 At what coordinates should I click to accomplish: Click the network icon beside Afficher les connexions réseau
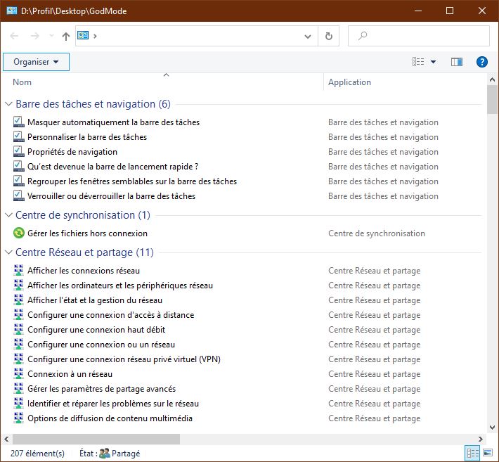[x=18, y=271]
